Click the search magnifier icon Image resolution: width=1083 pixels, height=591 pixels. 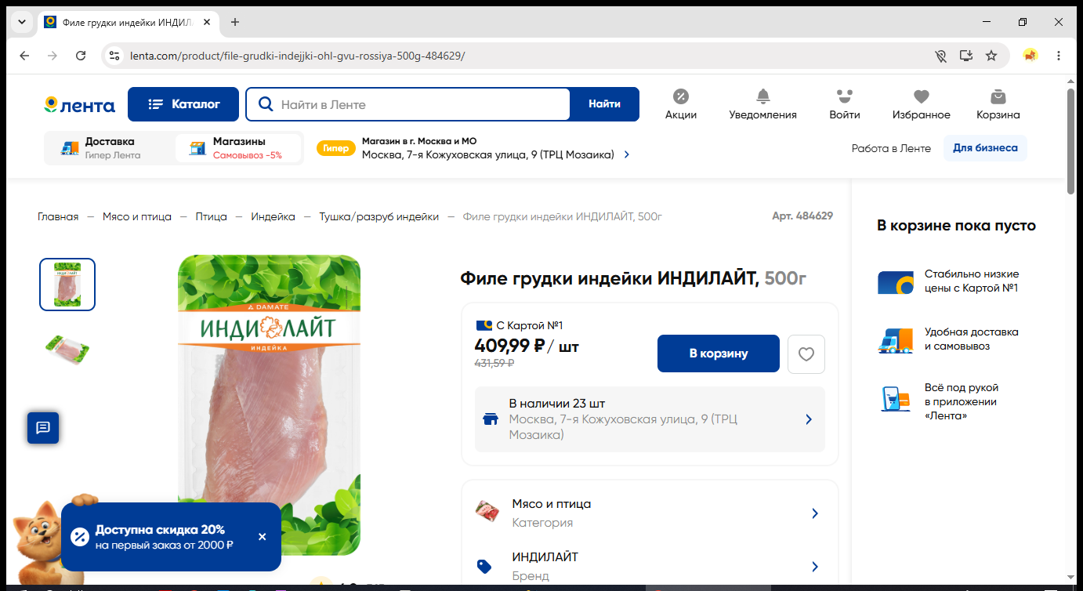pyautogui.click(x=266, y=104)
